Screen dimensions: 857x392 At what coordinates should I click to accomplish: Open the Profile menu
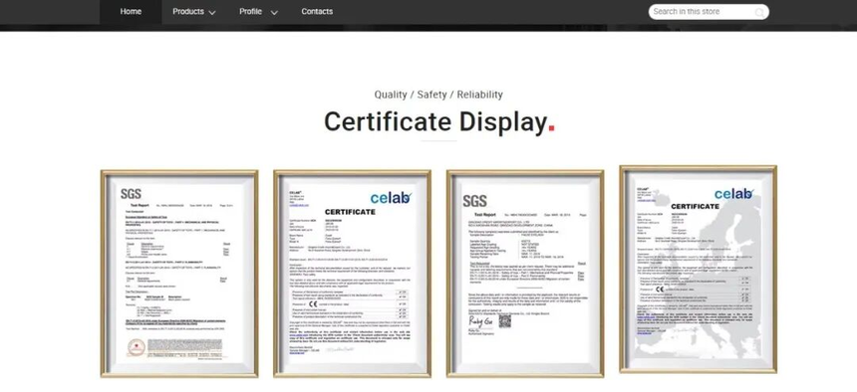coord(250,12)
